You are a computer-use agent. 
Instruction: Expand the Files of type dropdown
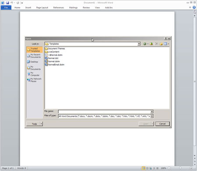[152, 116]
